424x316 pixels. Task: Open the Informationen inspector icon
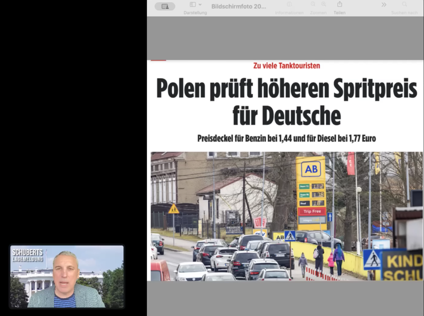[289, 4]
